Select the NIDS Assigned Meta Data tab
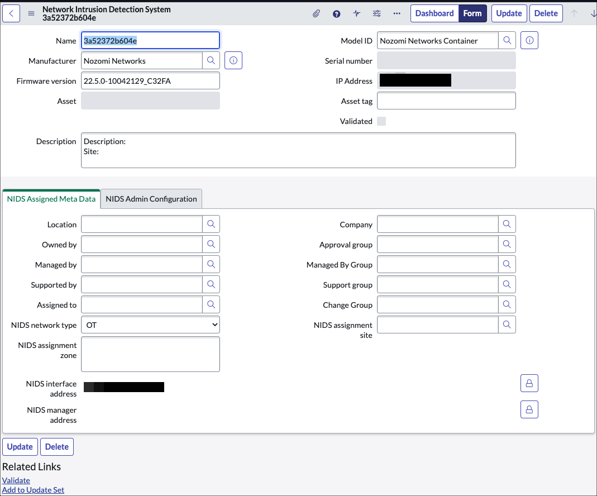The height and width of the screenshot is (496, 597). [x=51, y=199]
